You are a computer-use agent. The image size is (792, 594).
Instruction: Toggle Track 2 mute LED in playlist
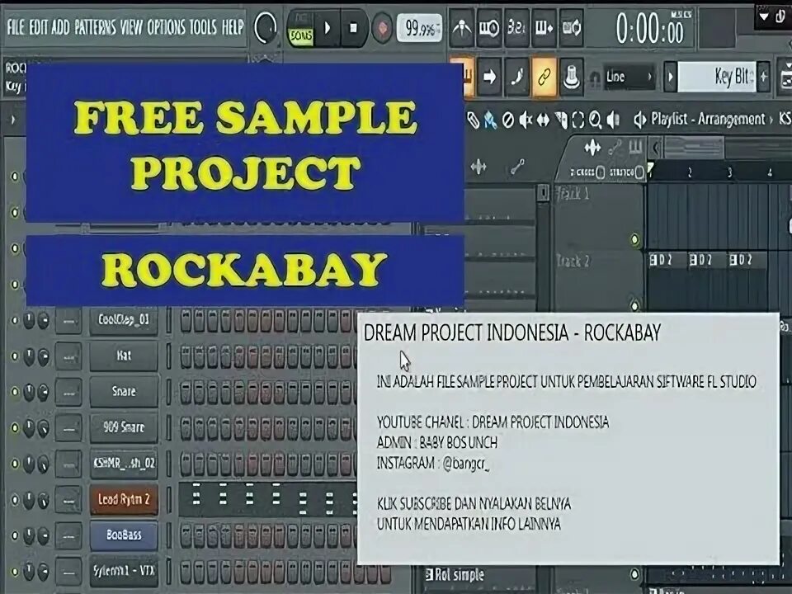click(635, 304)
